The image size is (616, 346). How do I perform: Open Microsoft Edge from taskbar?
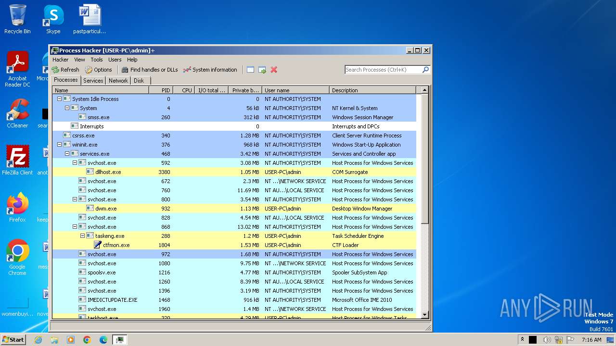[103, 340]
